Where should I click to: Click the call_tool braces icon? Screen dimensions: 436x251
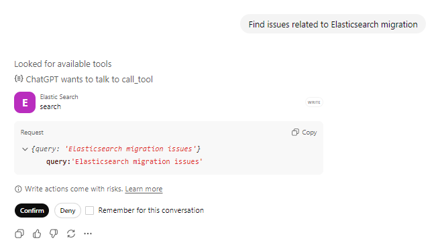point(19,79)
